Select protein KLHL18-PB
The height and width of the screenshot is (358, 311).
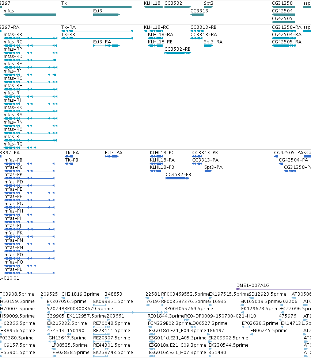[155, 171]
